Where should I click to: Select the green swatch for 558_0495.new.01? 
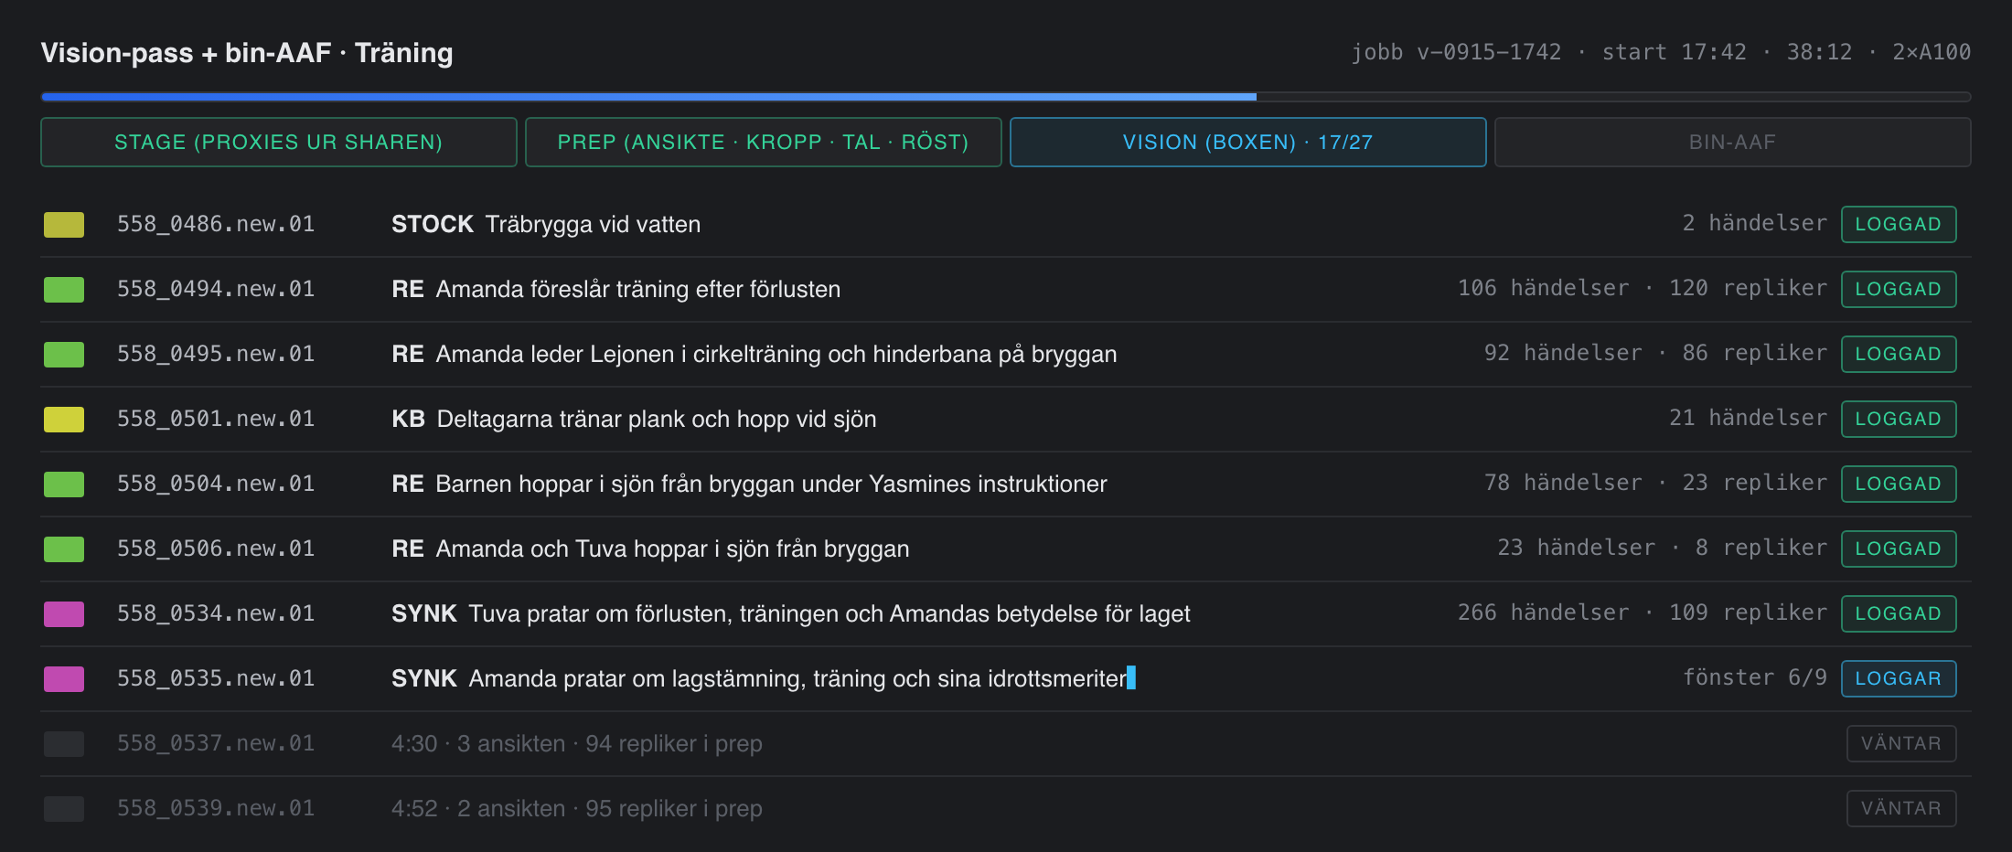point(64,355)
